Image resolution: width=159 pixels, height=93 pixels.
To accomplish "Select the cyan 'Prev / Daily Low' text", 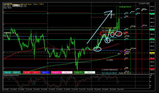I will (x=109, y=73).
